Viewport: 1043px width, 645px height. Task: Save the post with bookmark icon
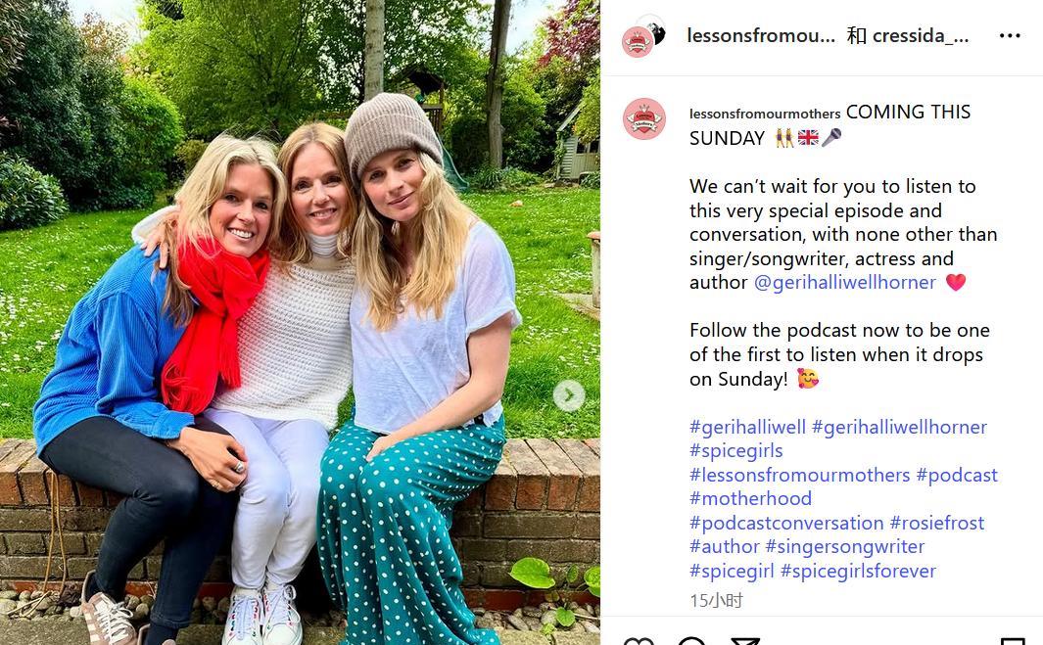click(x=1013, y=642)
